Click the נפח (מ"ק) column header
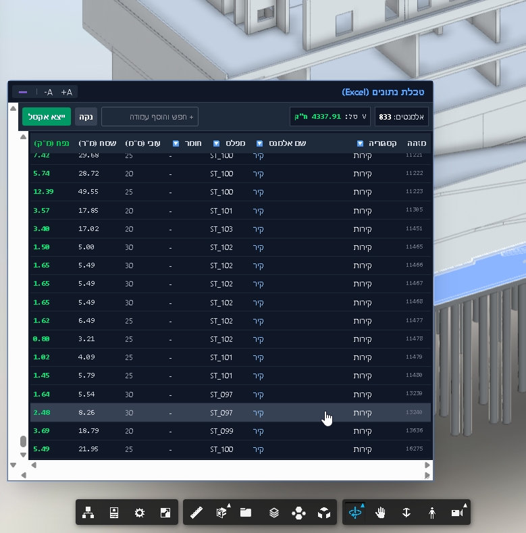The width and height of the screenshot is (526, 533). pos(51,143)
